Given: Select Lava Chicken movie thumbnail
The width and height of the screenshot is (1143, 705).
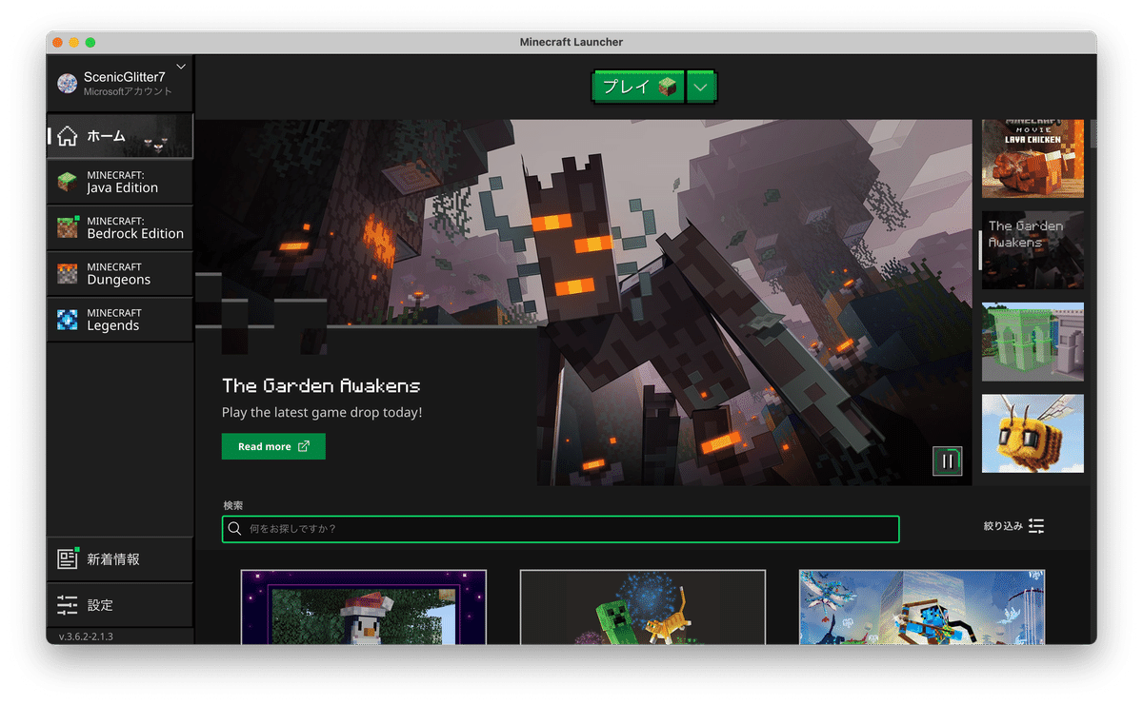Looking at the screenshot, I should 1033,158.
